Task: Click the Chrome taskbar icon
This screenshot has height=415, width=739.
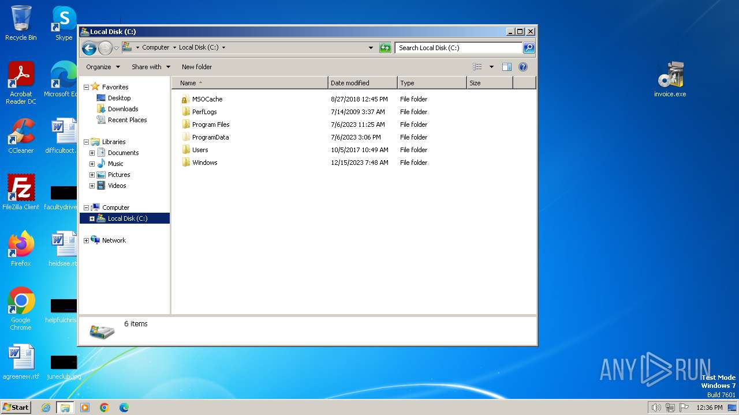Action: coord(104,408)
